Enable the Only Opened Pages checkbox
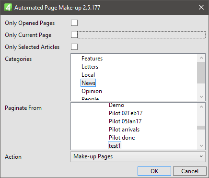 (x=74, y=23)
